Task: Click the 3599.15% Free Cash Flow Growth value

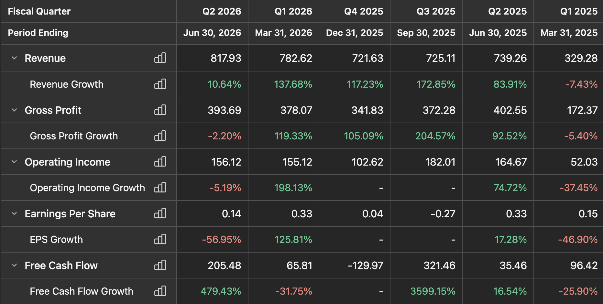Action: (433, 291)
